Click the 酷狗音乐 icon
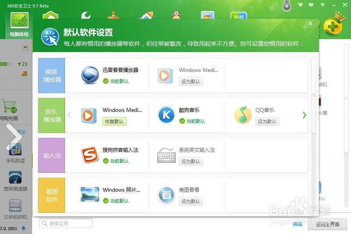351x234 pixels. 166,115
